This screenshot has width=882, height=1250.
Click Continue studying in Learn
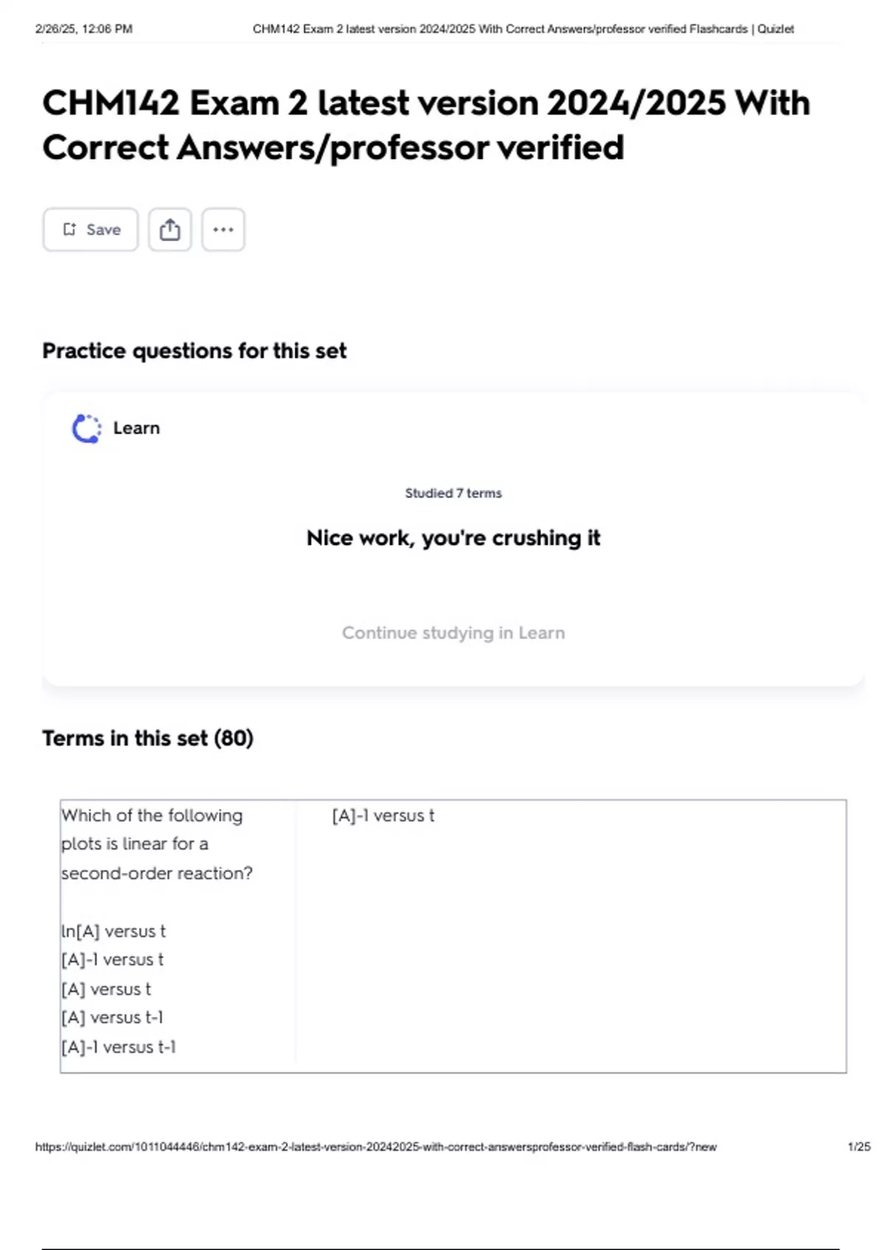tap(453, 633)
